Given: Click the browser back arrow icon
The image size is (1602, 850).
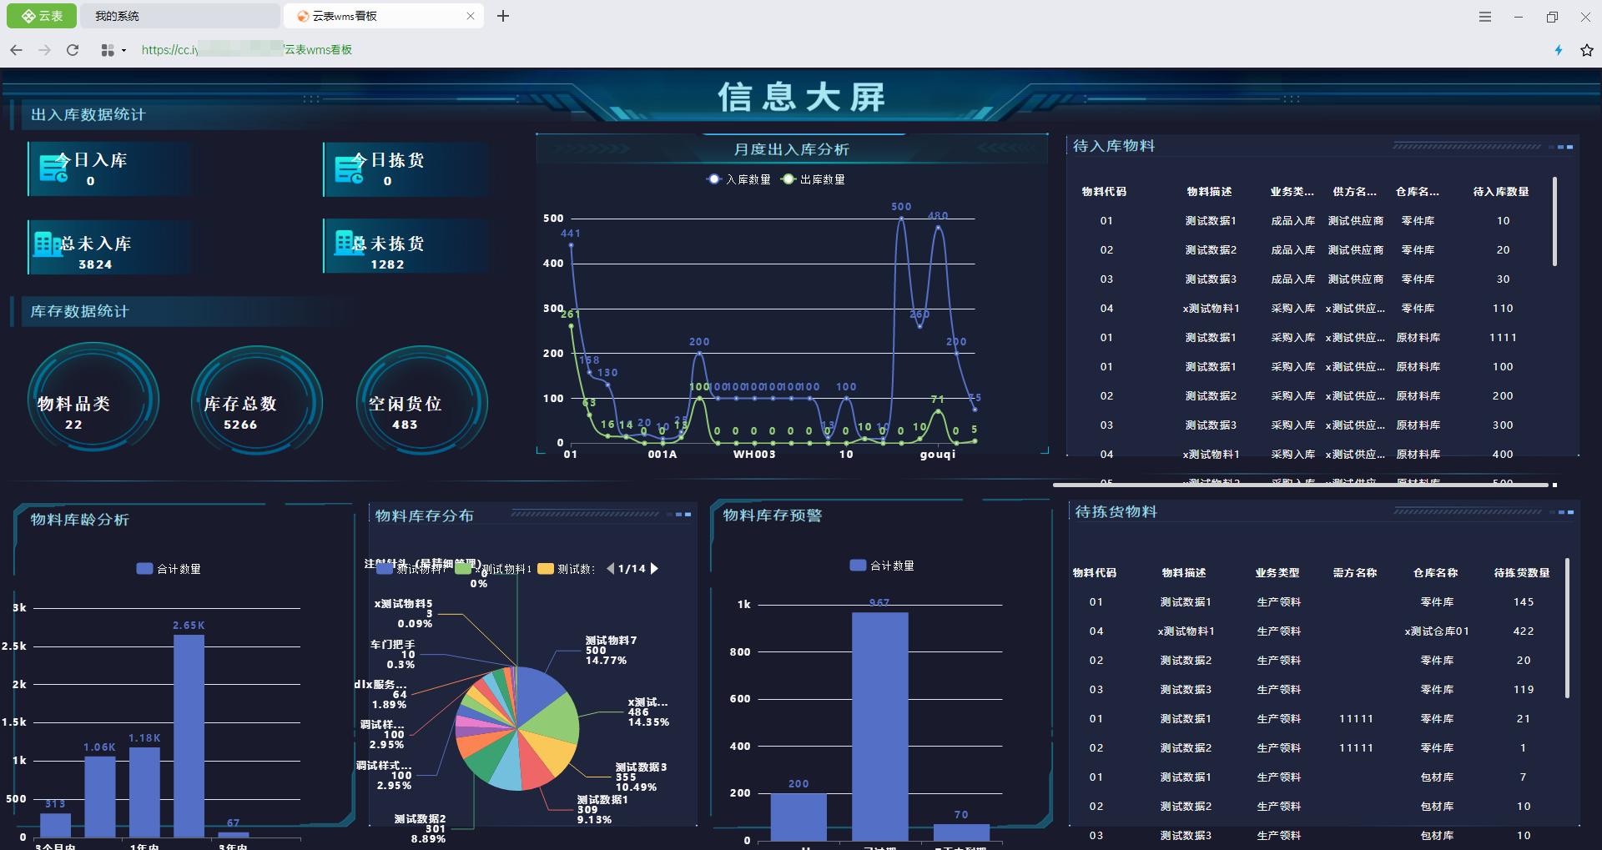Looking at the screenshot, I should click(x=16, y=50).
